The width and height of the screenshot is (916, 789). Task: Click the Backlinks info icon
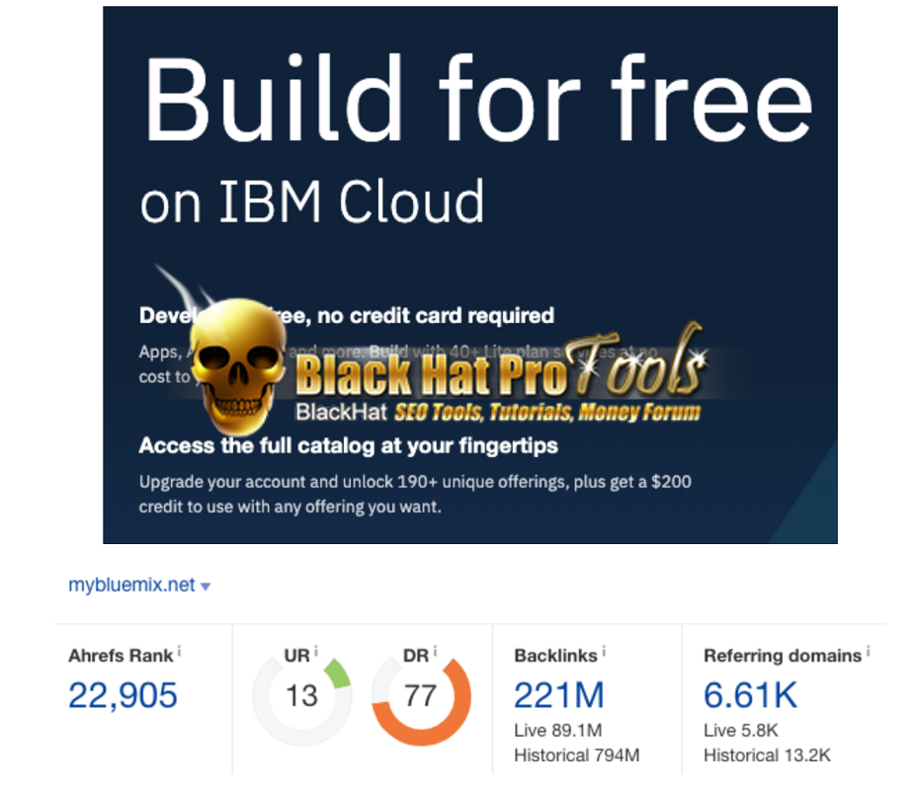(604, 651)
